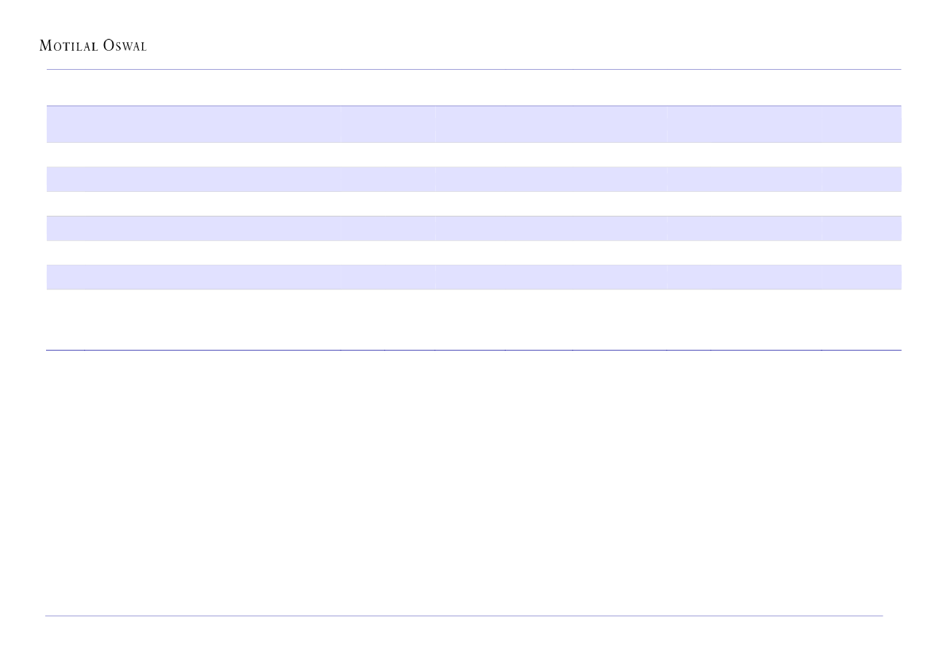Click the last column of the second shaded row
928x656 pixels.
coord(861,179)
